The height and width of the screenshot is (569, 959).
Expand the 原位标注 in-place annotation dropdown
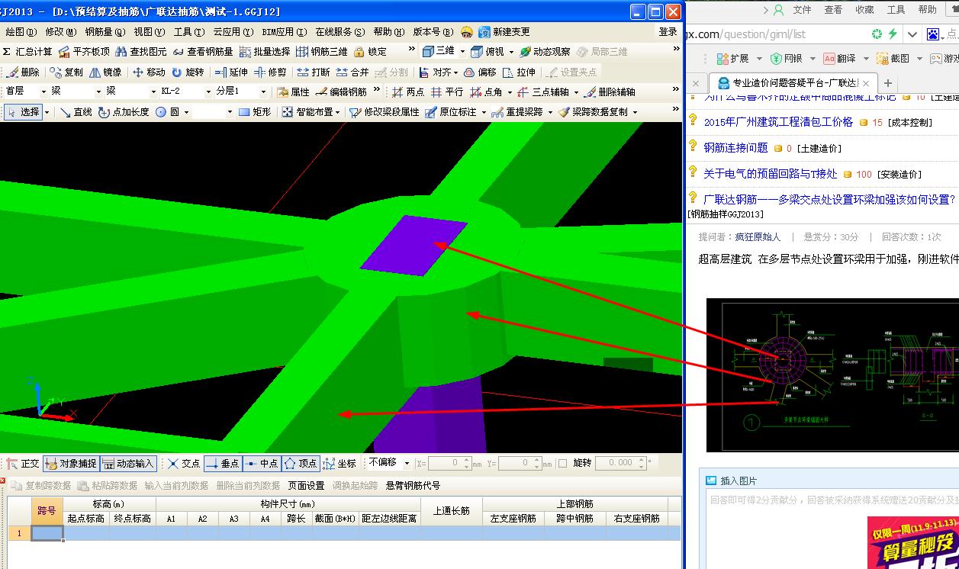coord(482,112)
